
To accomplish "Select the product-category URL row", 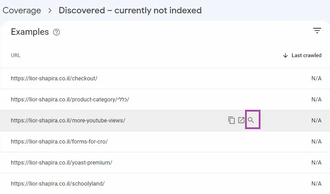I will (70, 100).
